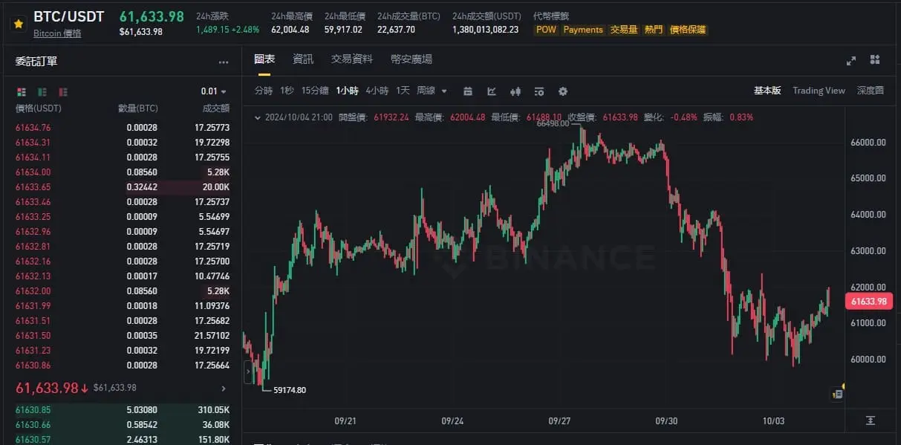Viewport: 901px width, 445px height.
Task: Click the 交易量 token tag
Action: point(624,30)
